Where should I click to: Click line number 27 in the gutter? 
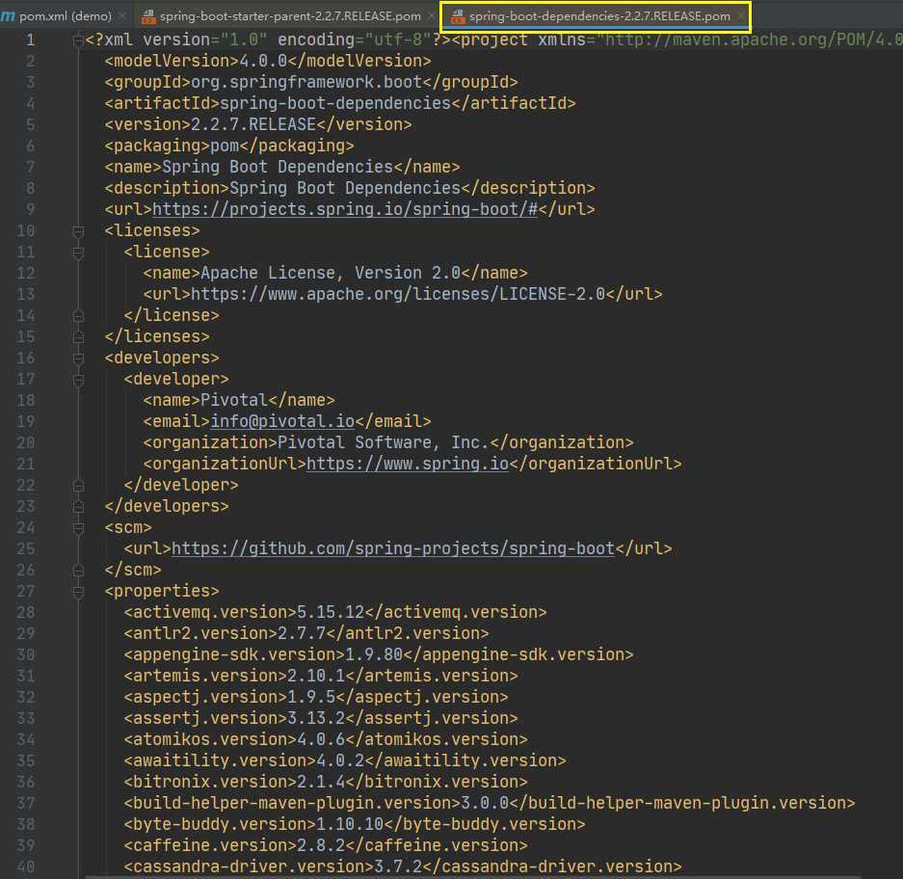pyautogui.click(x=26, y=591)
